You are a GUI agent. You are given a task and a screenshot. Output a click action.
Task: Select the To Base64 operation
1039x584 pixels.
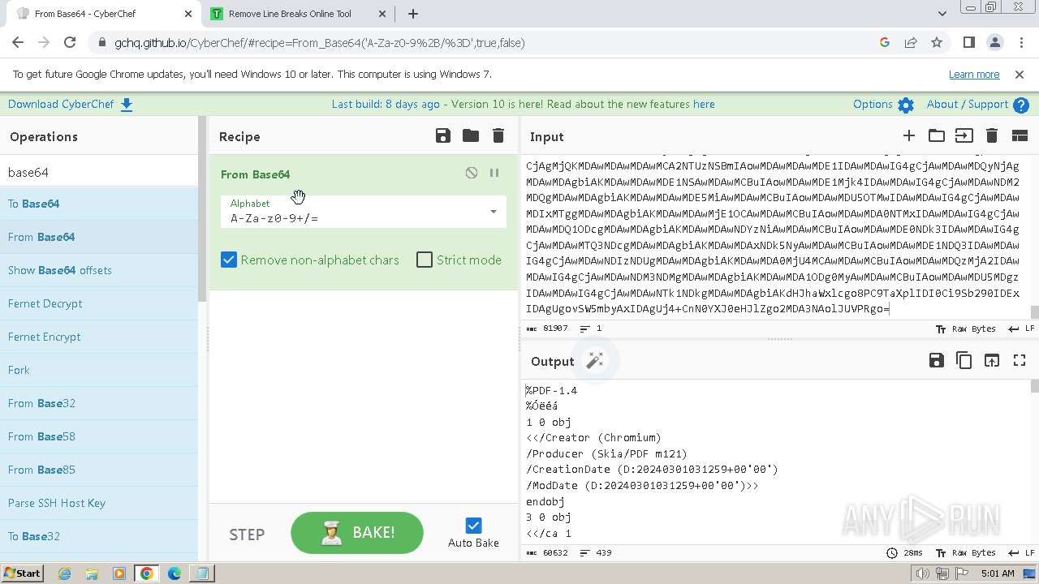point(99,204)
